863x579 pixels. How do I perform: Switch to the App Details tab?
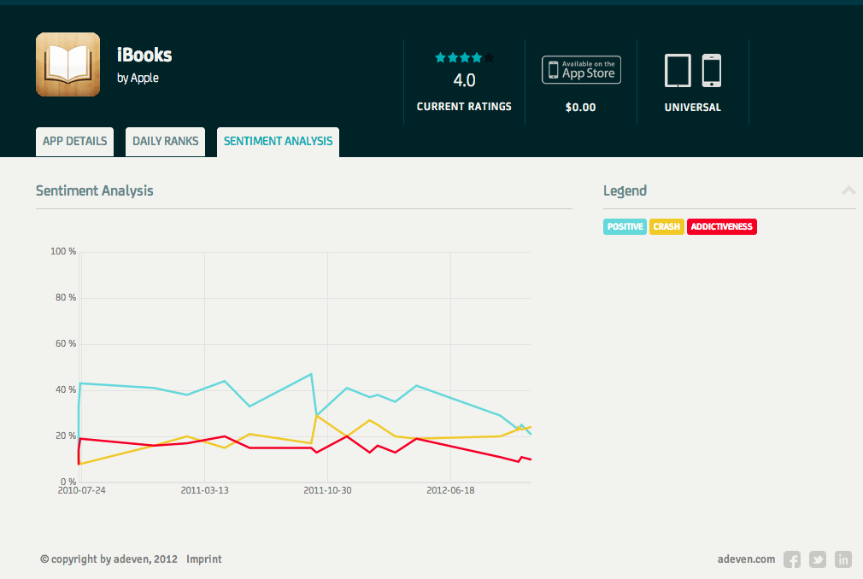[73, 141]
